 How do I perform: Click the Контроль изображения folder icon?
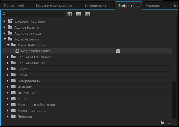(x=13, y=104)
